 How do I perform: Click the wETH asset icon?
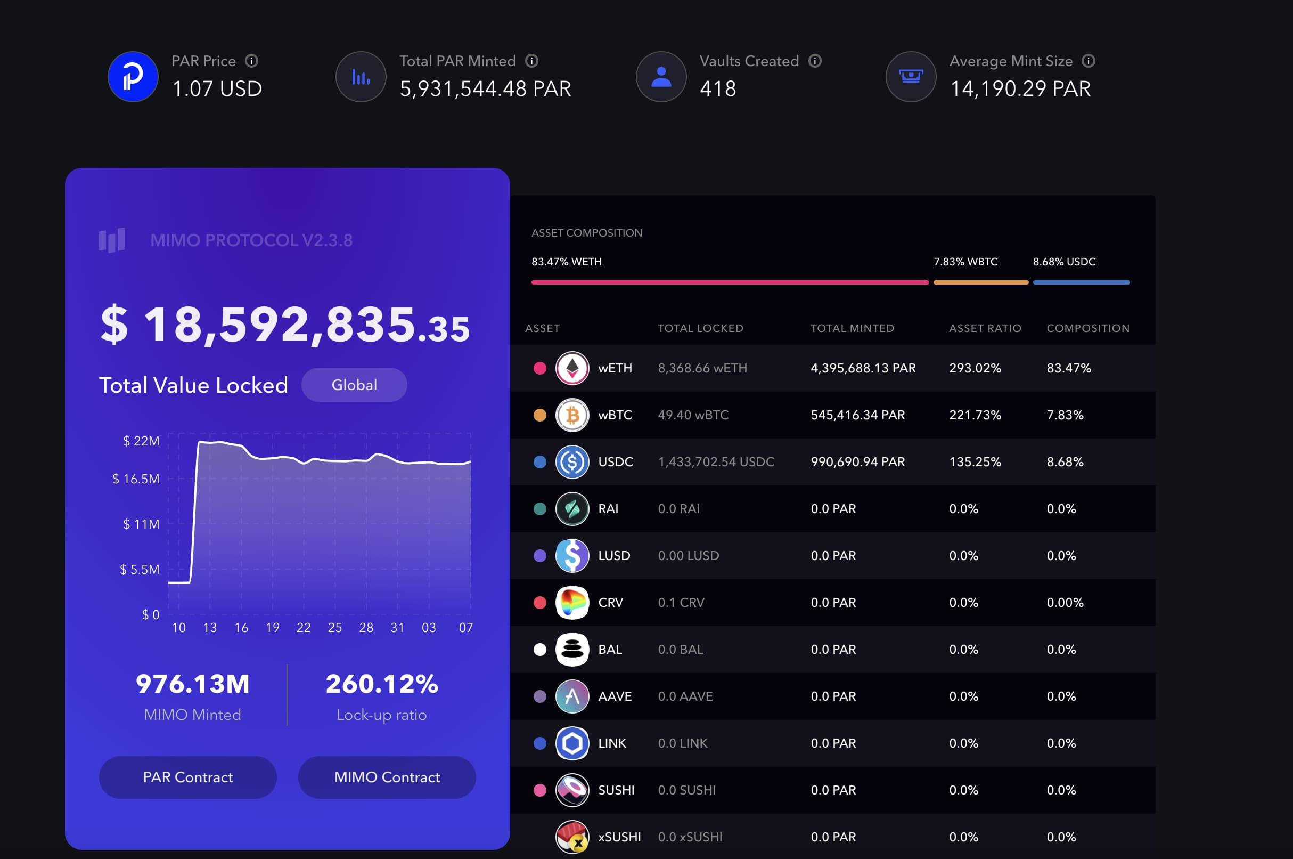[x=572, y=368]
